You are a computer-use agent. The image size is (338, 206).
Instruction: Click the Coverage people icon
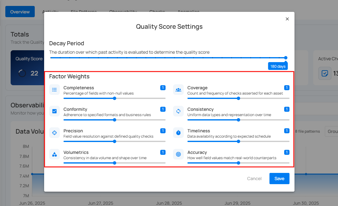click(178, 90)
